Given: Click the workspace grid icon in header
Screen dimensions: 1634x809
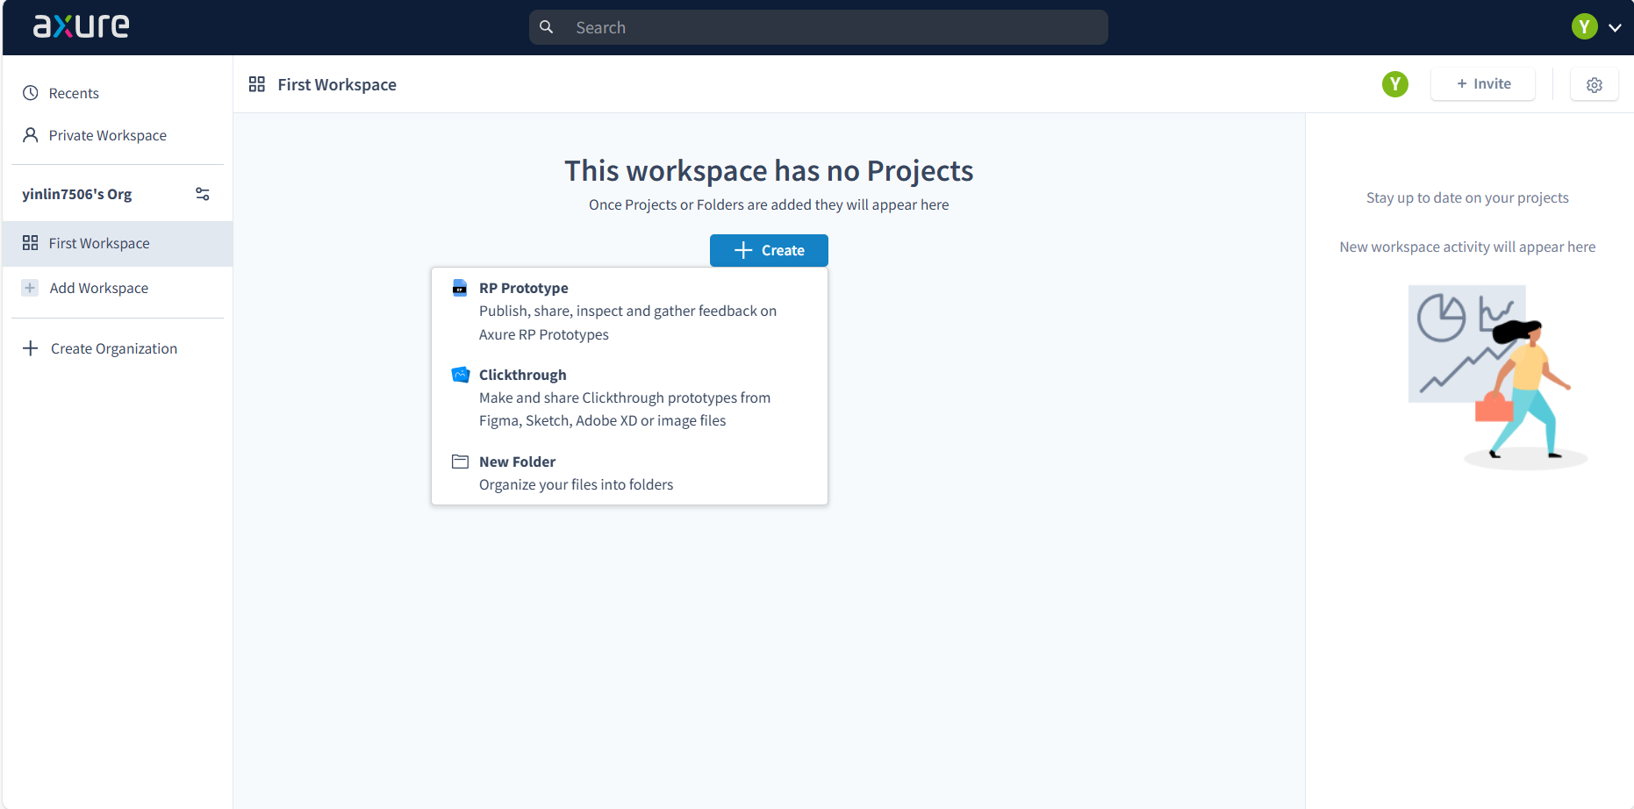Looking at the screenshot, I should click(257, 84).
